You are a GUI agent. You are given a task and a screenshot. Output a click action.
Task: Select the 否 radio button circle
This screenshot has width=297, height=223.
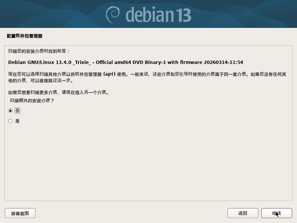(x=10, y=111)
